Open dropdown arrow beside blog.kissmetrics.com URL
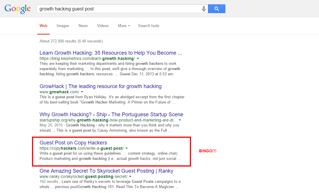319x193 pixels. 138,59
